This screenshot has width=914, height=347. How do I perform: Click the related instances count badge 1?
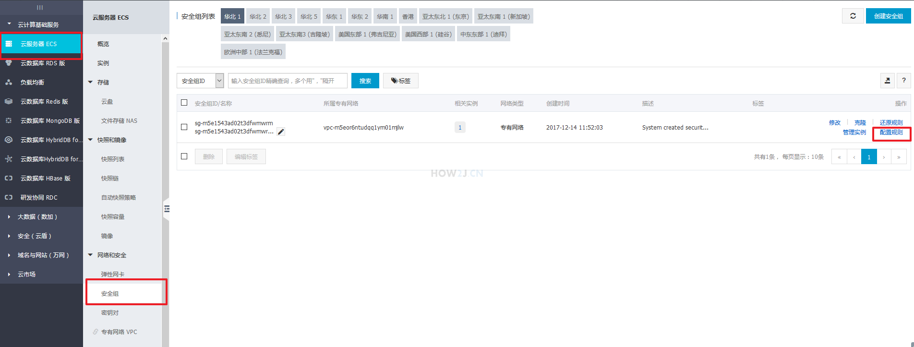click(460, 127)
